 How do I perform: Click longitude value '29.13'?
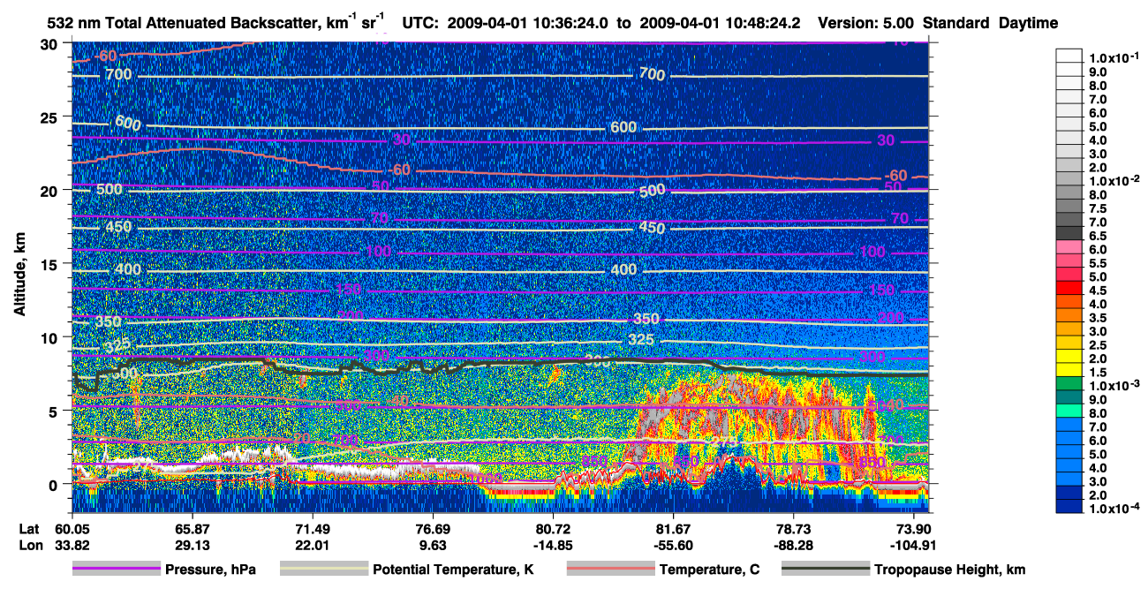(x=192, y=545)
